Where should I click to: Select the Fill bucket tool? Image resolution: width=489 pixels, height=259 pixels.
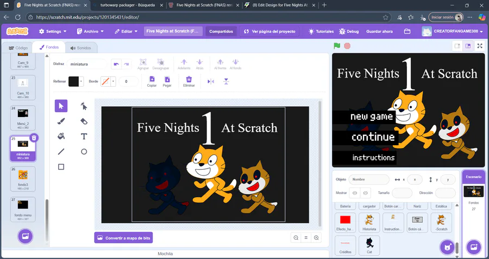(61, 136)
